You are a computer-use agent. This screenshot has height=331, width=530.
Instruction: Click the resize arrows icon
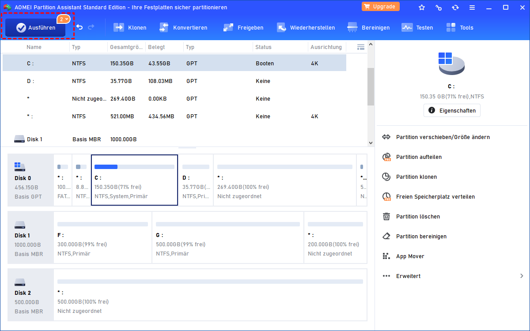pos(386,137)
